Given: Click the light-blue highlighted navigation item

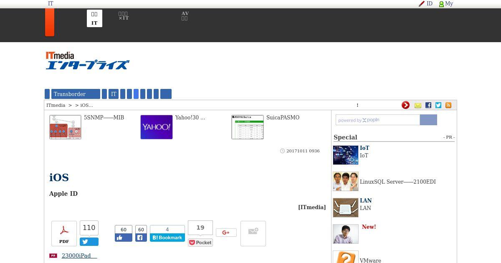Looking at the screenshot, I should [x=136, y=94].
